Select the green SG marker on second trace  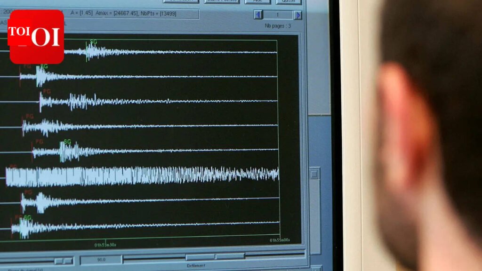44,66
